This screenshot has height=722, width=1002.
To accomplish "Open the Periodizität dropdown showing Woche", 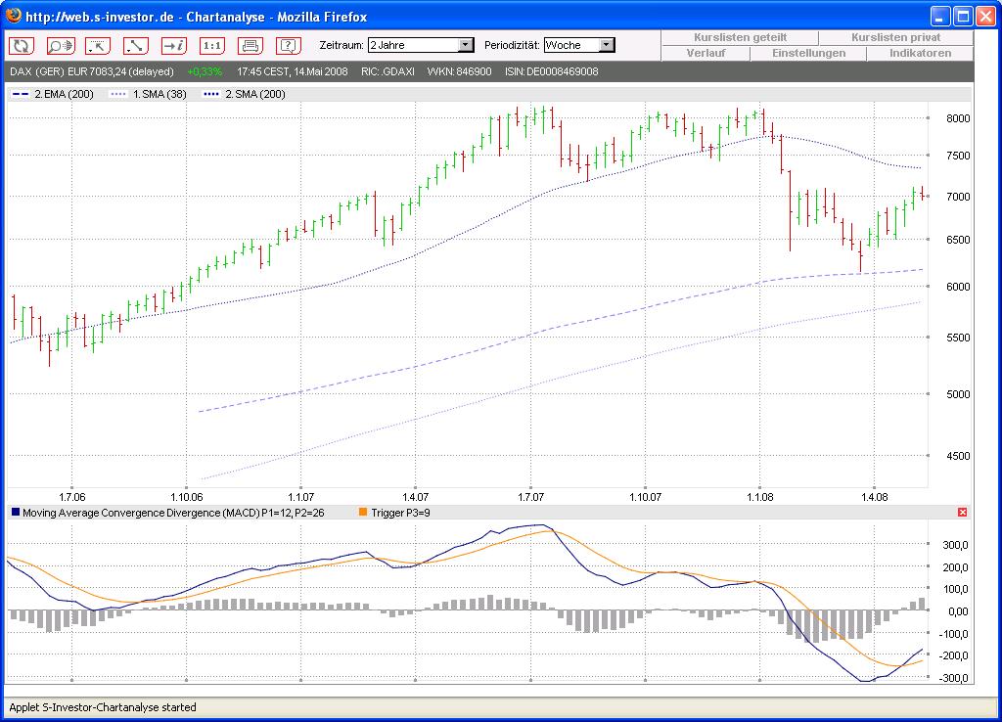I will 579,45.
